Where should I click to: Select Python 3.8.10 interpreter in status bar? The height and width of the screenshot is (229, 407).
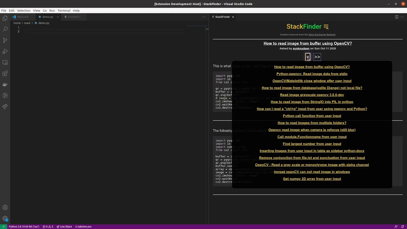24,226
